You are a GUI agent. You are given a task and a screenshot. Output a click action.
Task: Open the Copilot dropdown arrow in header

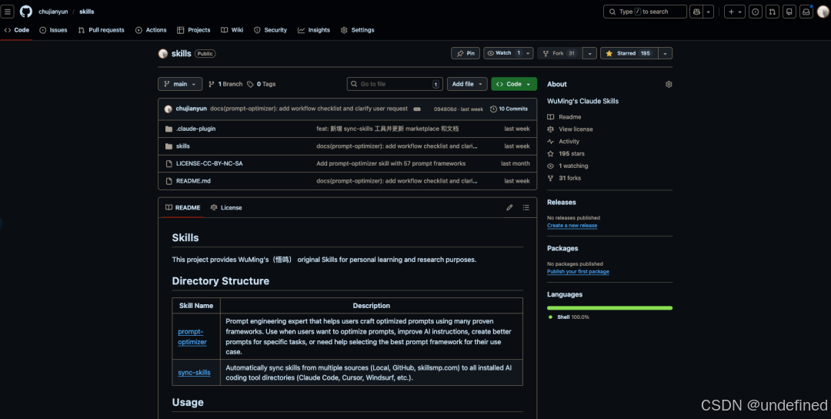click(x=709, y=12)
